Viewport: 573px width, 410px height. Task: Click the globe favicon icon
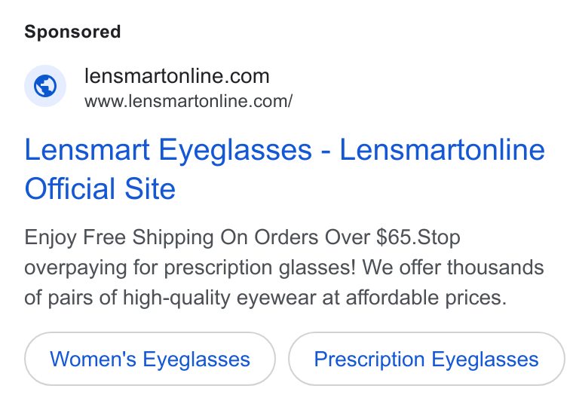tap(45, 86)
